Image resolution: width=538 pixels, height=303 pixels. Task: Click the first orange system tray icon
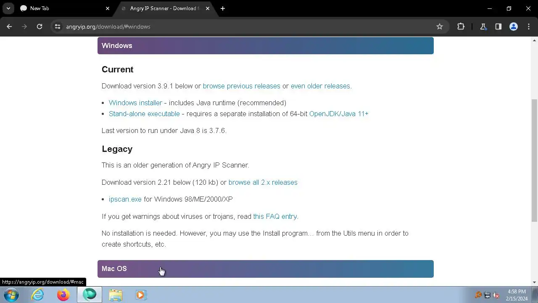pyautogui.click(x=478, y=295)
